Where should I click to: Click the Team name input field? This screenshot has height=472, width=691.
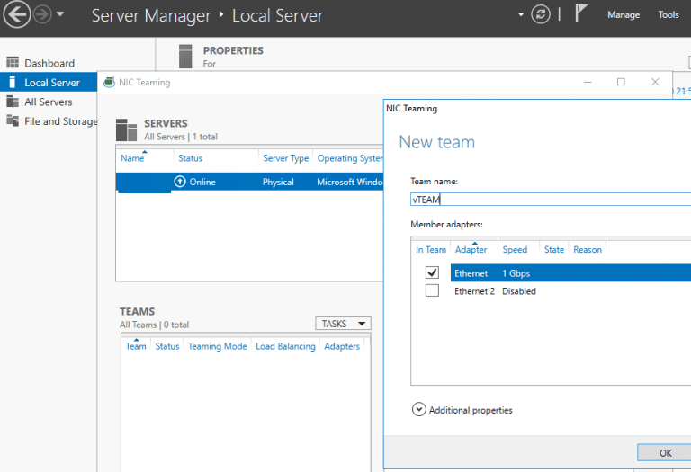[x=551, y=200]
